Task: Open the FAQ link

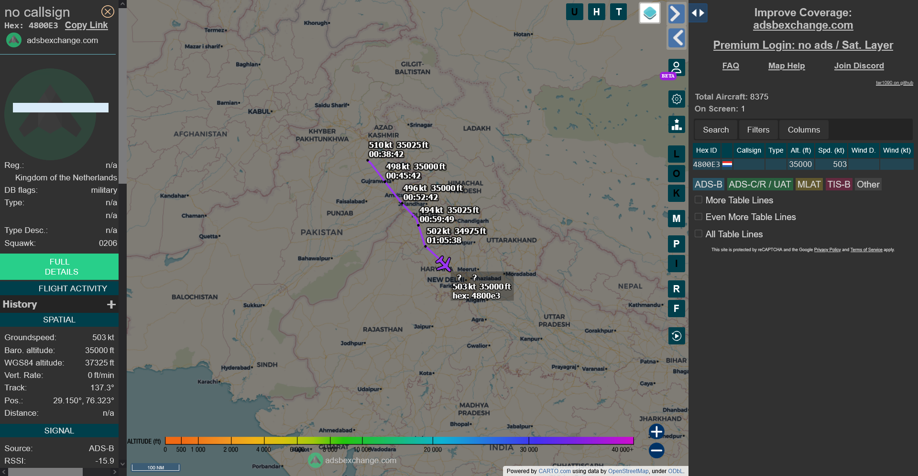Action: click(731, 66)
